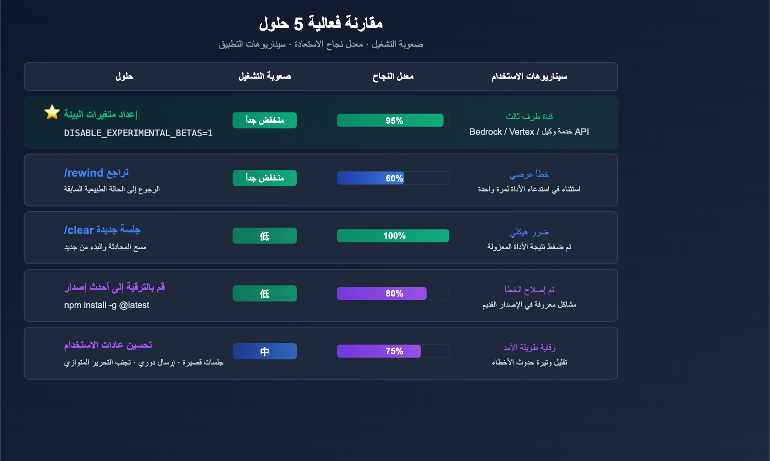This screenshot has width=770, height=461.
Task: Click the /rewind solution title
Action: 96,173
